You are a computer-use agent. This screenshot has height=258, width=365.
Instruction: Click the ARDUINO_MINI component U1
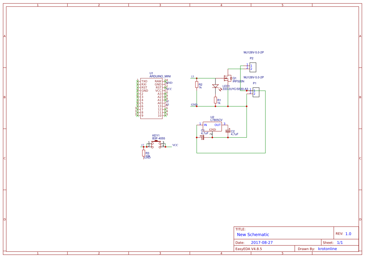[x=152, y=98]
